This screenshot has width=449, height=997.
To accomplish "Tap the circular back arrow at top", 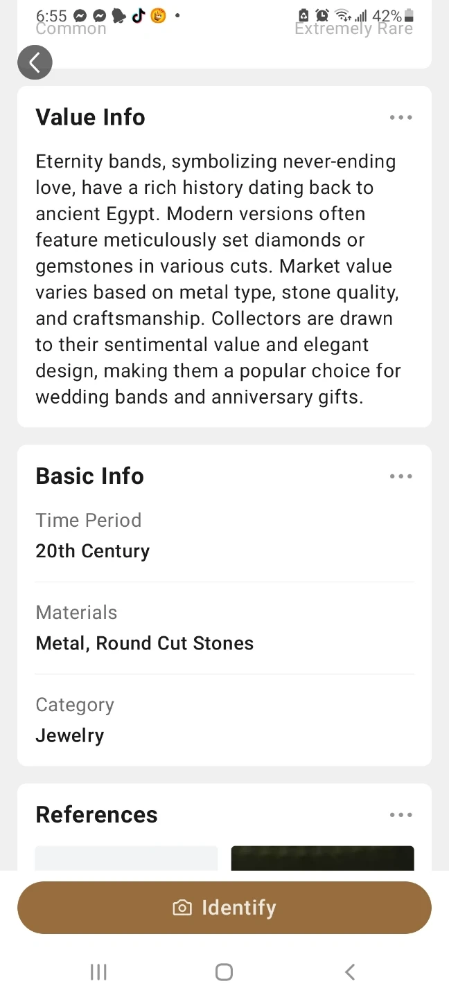I will tap(35, 62).
